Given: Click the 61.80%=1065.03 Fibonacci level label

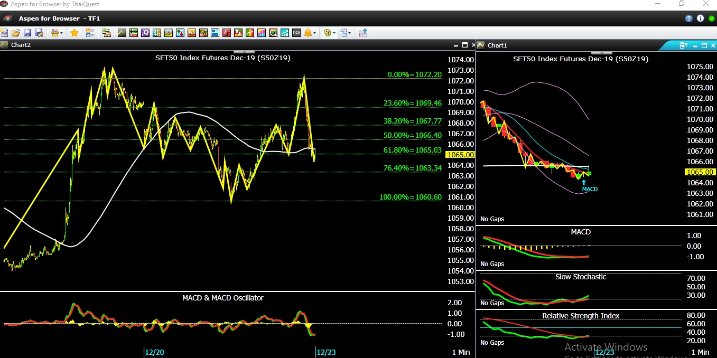Looking at the screenshot, I should tap(412, 150).
